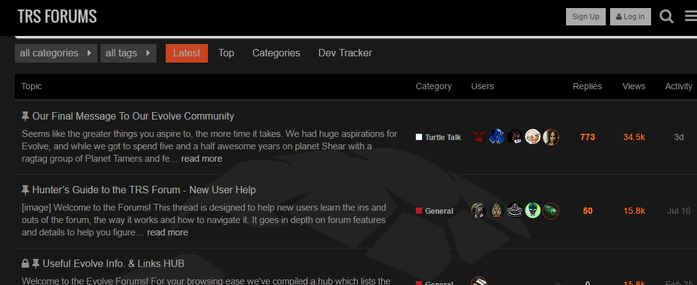
Task: Sort by the Activity column header
Action: coord(679,87)
